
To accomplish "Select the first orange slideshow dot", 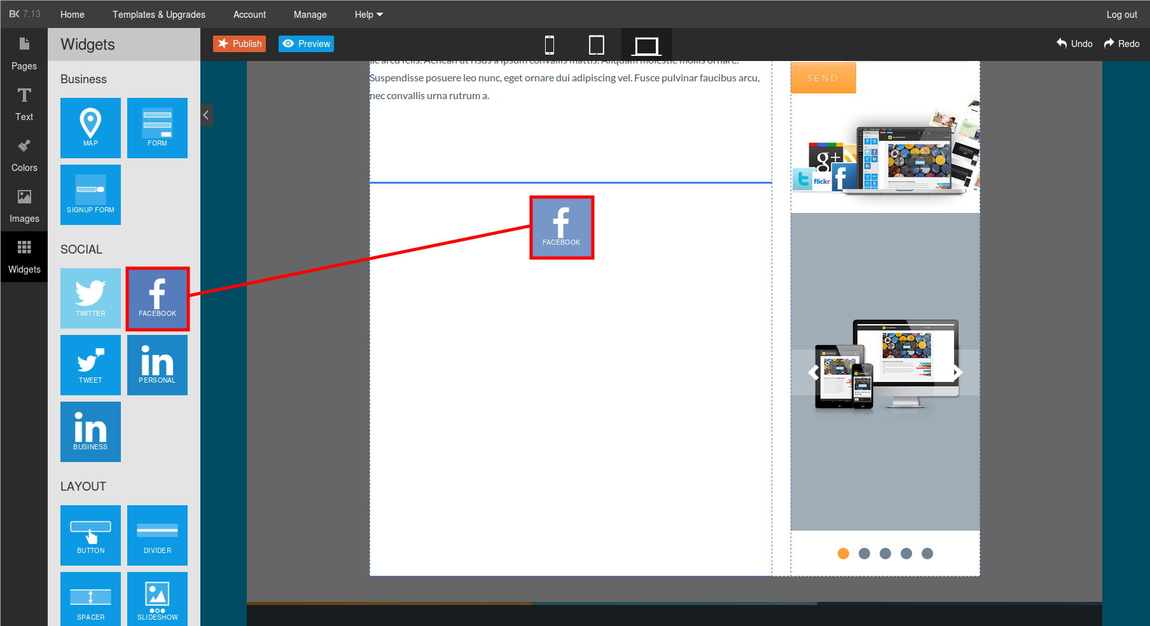I will pyautogui.click(x=843, y=554).
